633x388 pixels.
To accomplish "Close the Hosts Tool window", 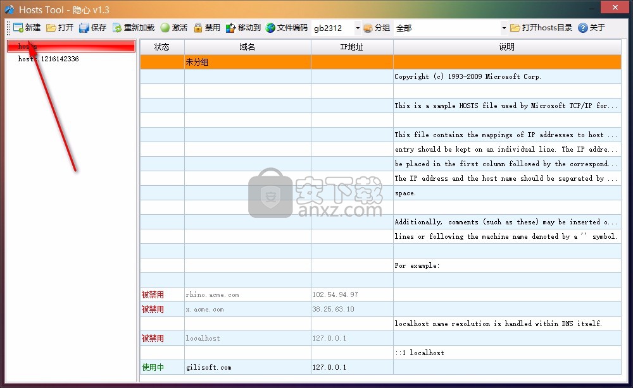I will click(x=615, y=7).
